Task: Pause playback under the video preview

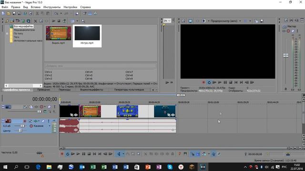Action: 225,82
